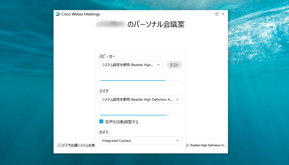Click the Realtek High Definition audio speaker icon
This screenshot has width=289, height=165.
tap(187, 145)
